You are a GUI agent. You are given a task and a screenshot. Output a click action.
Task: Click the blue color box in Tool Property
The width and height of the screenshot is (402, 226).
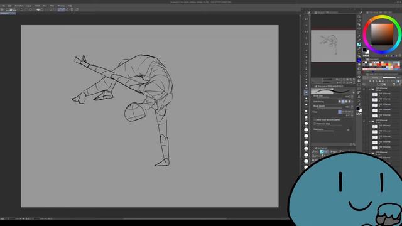click(x=340, y=112)
